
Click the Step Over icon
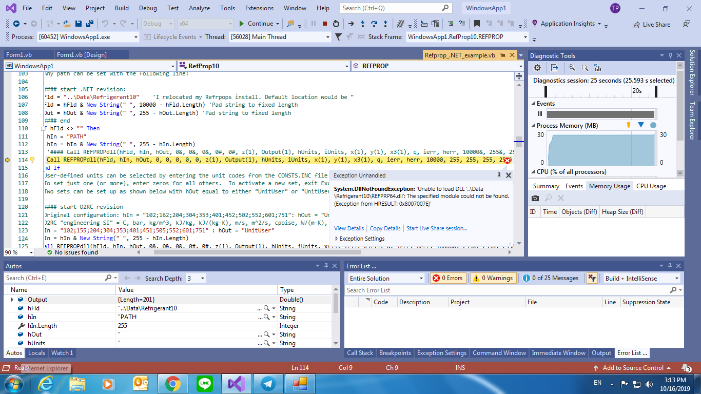(374, 24)
